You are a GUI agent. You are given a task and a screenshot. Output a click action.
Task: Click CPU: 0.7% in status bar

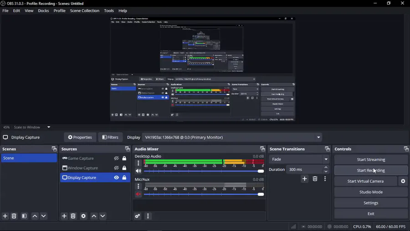[x=362, y=226]
